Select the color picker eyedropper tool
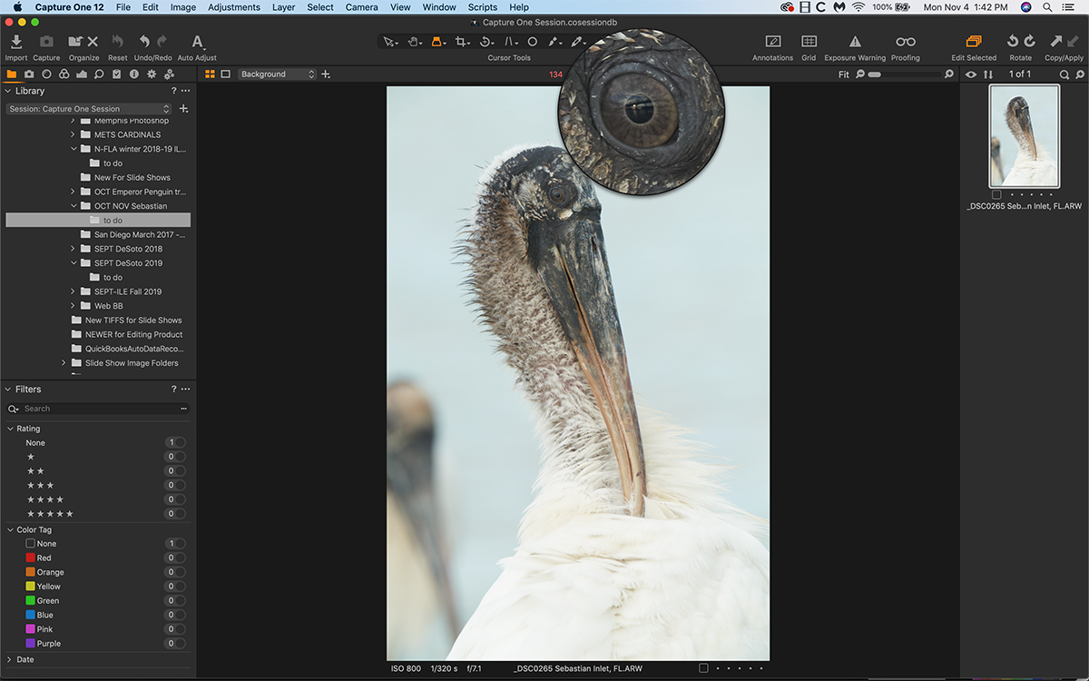Screen dimensions: 1089x681 (576, 42)
